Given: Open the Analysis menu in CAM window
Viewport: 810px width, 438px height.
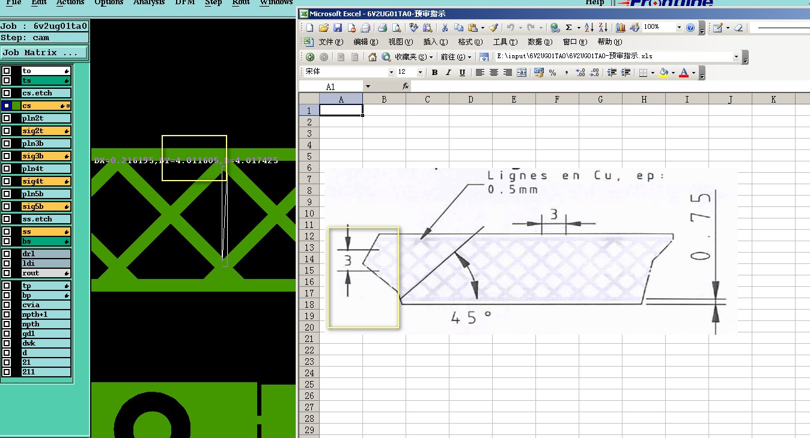Looking at the screenshot, I should (149, 2).
